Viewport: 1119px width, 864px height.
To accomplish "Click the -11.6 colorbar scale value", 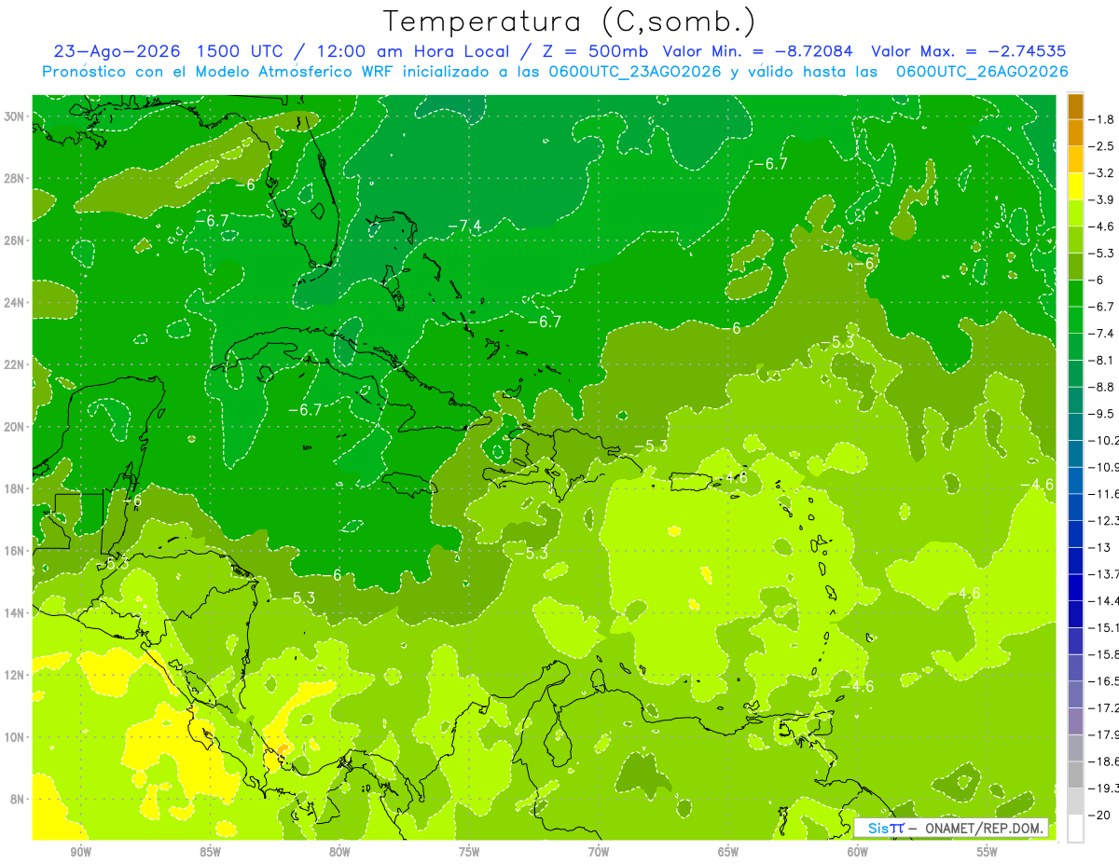I will pos(1103,493).
